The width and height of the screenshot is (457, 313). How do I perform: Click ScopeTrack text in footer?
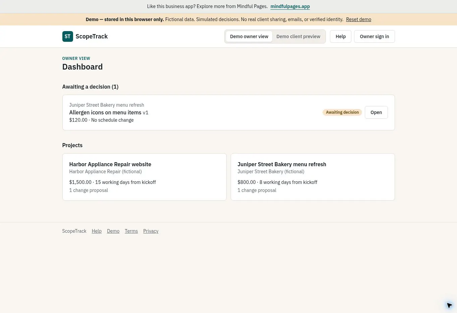click(x=74, y=231)
